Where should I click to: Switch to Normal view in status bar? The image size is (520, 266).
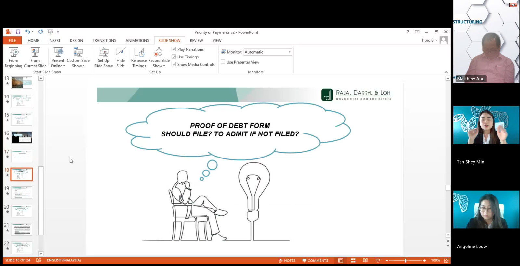coord(341,260)
